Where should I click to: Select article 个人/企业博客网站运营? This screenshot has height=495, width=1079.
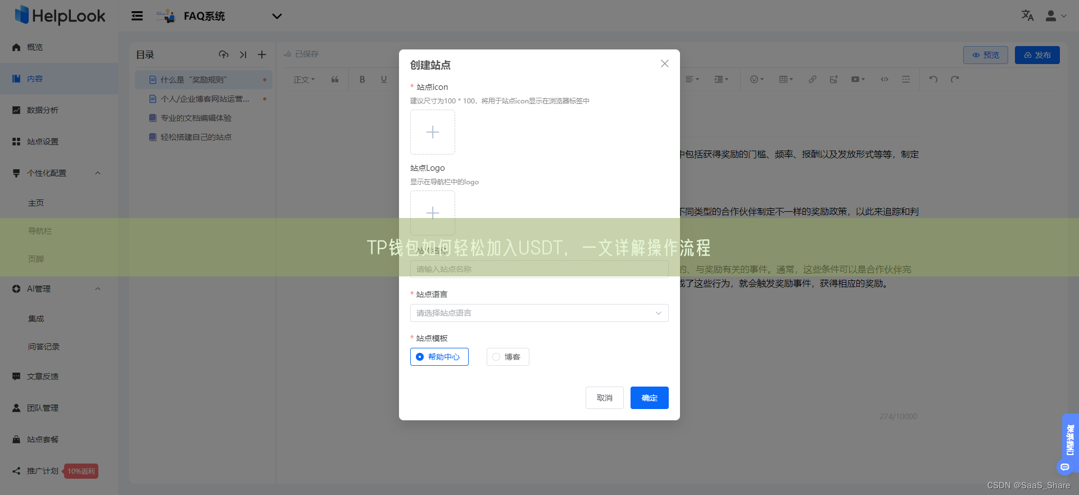tap(203, 99)
